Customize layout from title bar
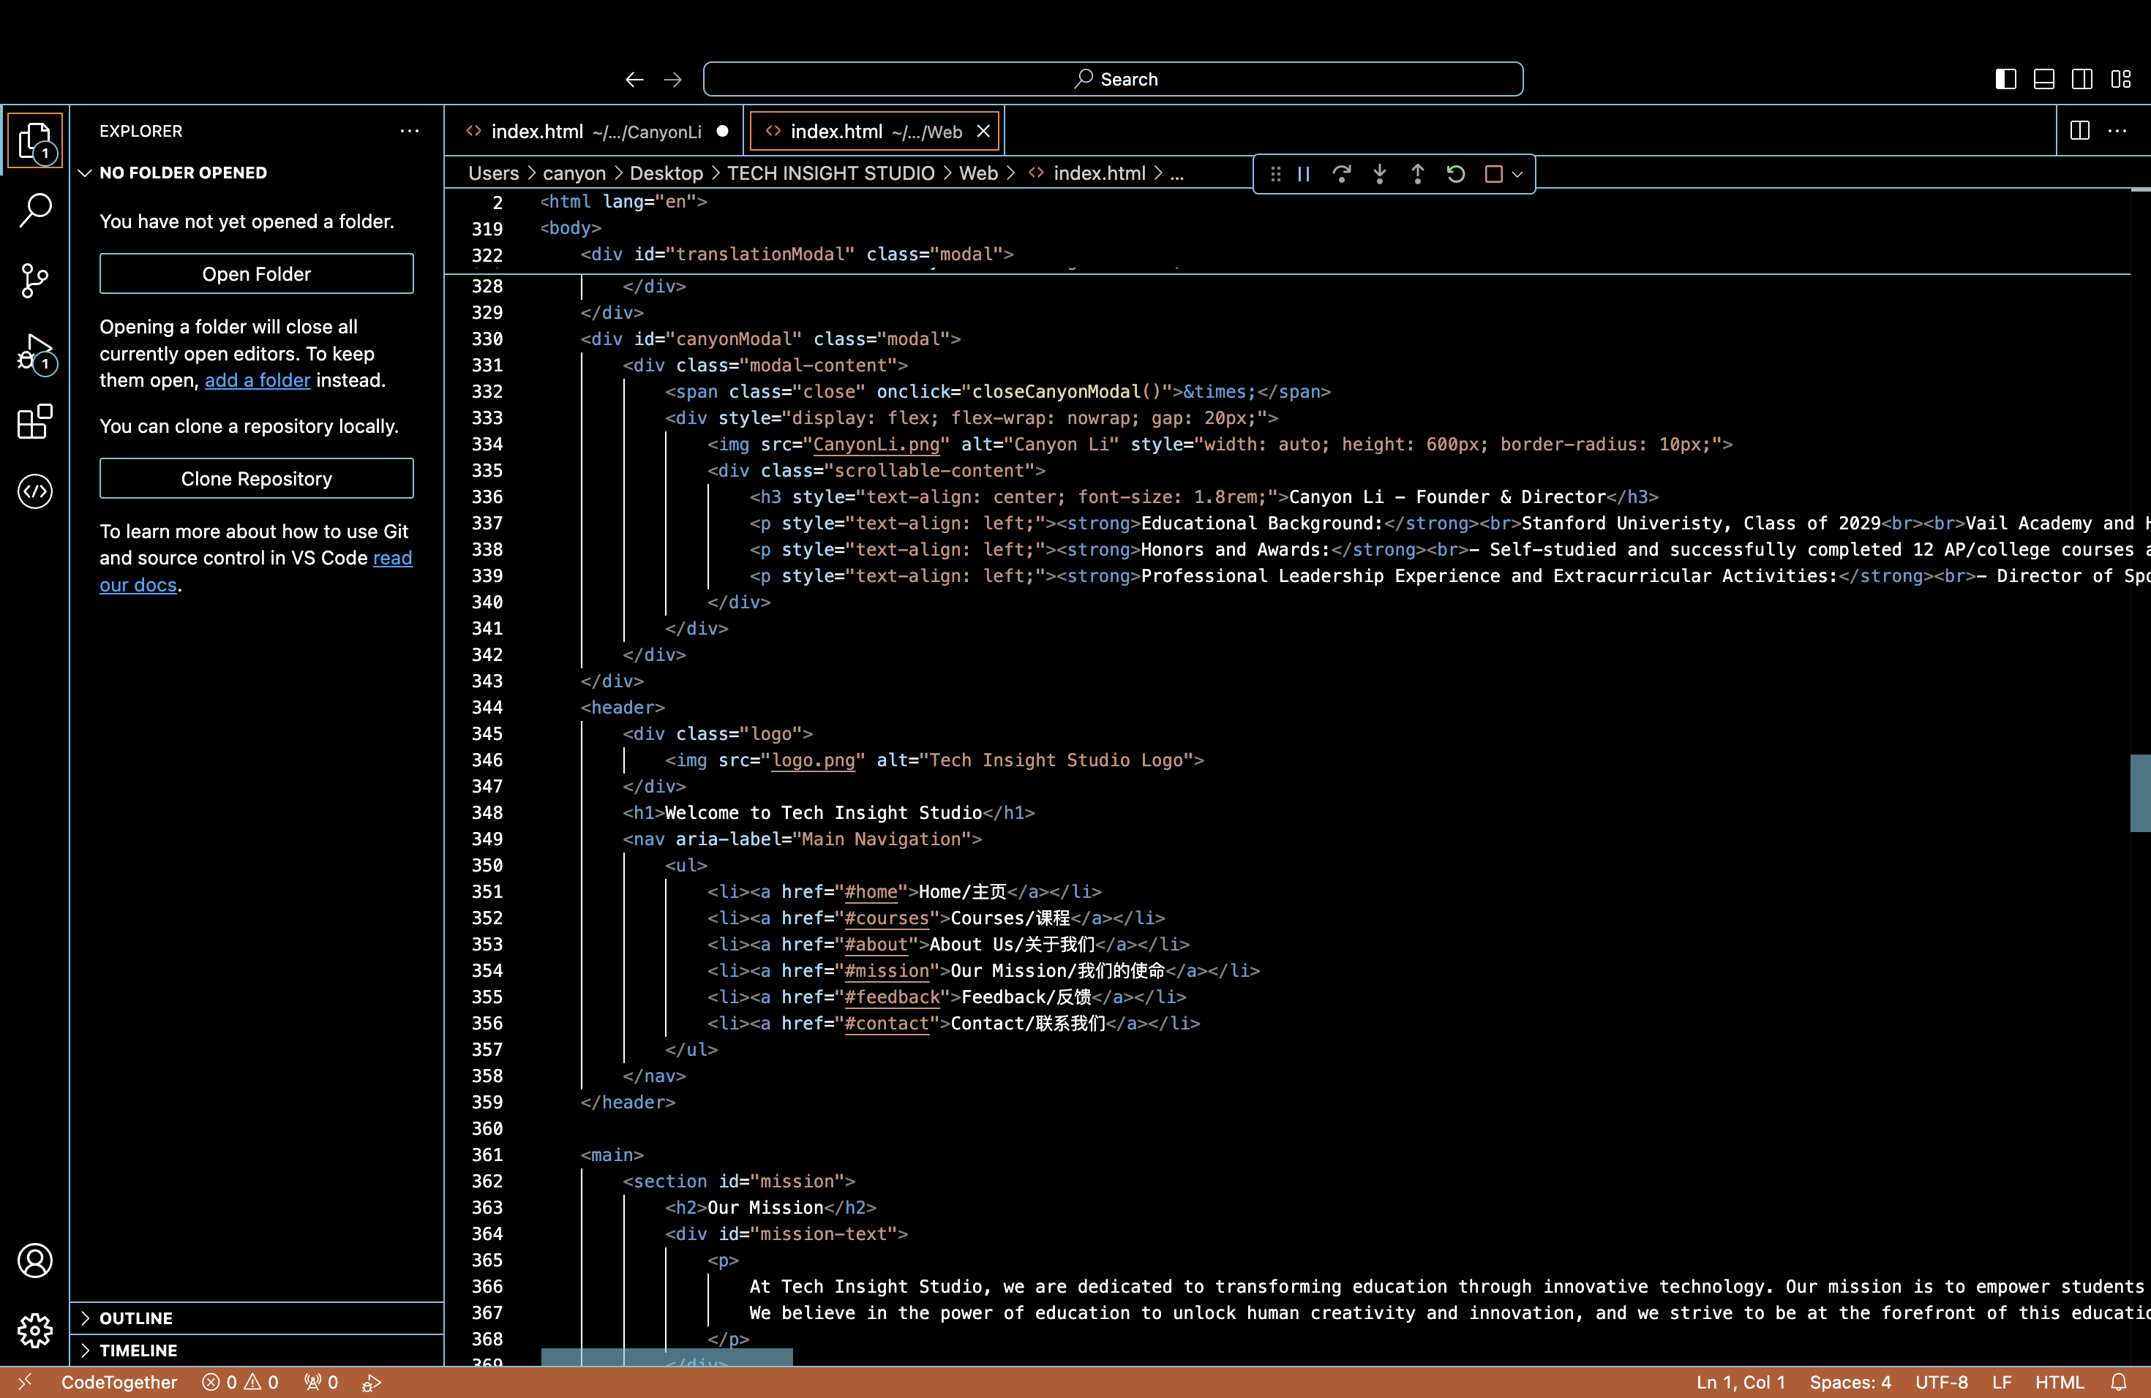The height and width of the screenshot is (1398, 2151). click(x=2120, y=80)
